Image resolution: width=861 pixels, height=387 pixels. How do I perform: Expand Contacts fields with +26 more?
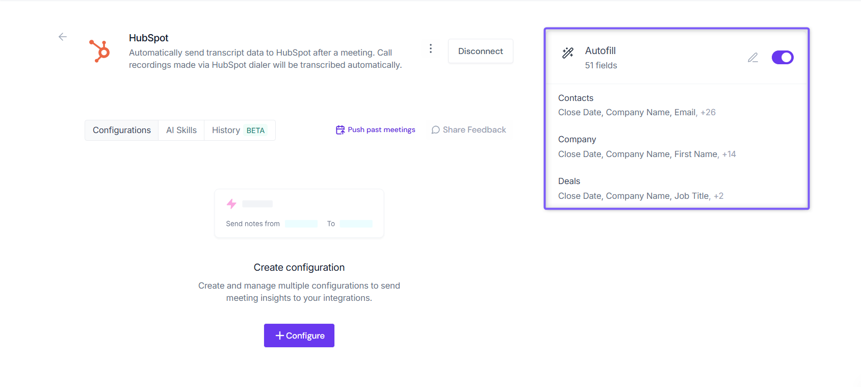tap(708, 112)
